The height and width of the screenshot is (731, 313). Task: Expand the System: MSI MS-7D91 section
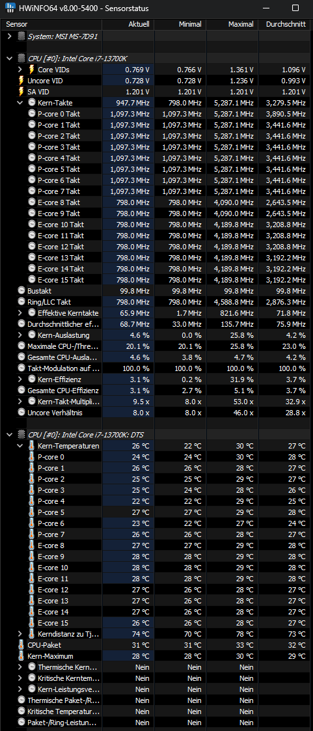click(10, 36)
